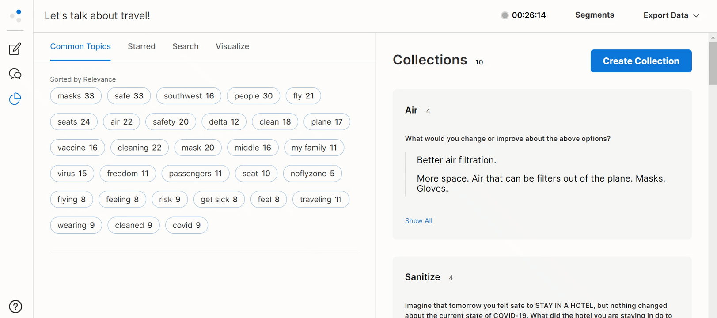Select the seats 24 topic chip
717x318 pixels.
click(x=74, y=122)
